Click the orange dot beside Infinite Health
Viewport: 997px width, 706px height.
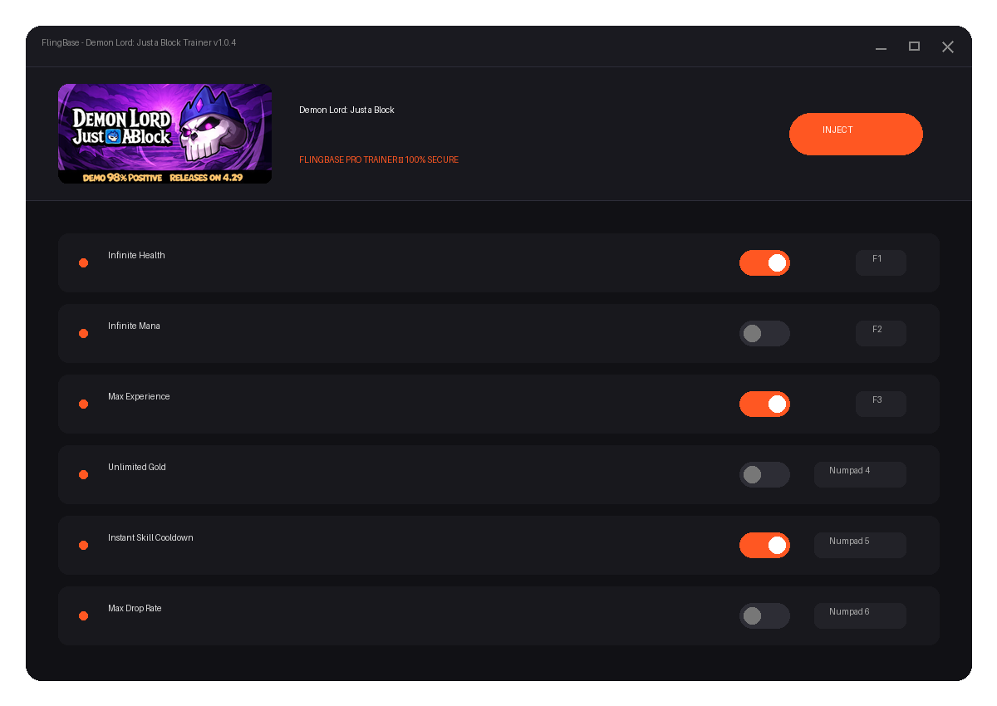[x=83, y=263]
